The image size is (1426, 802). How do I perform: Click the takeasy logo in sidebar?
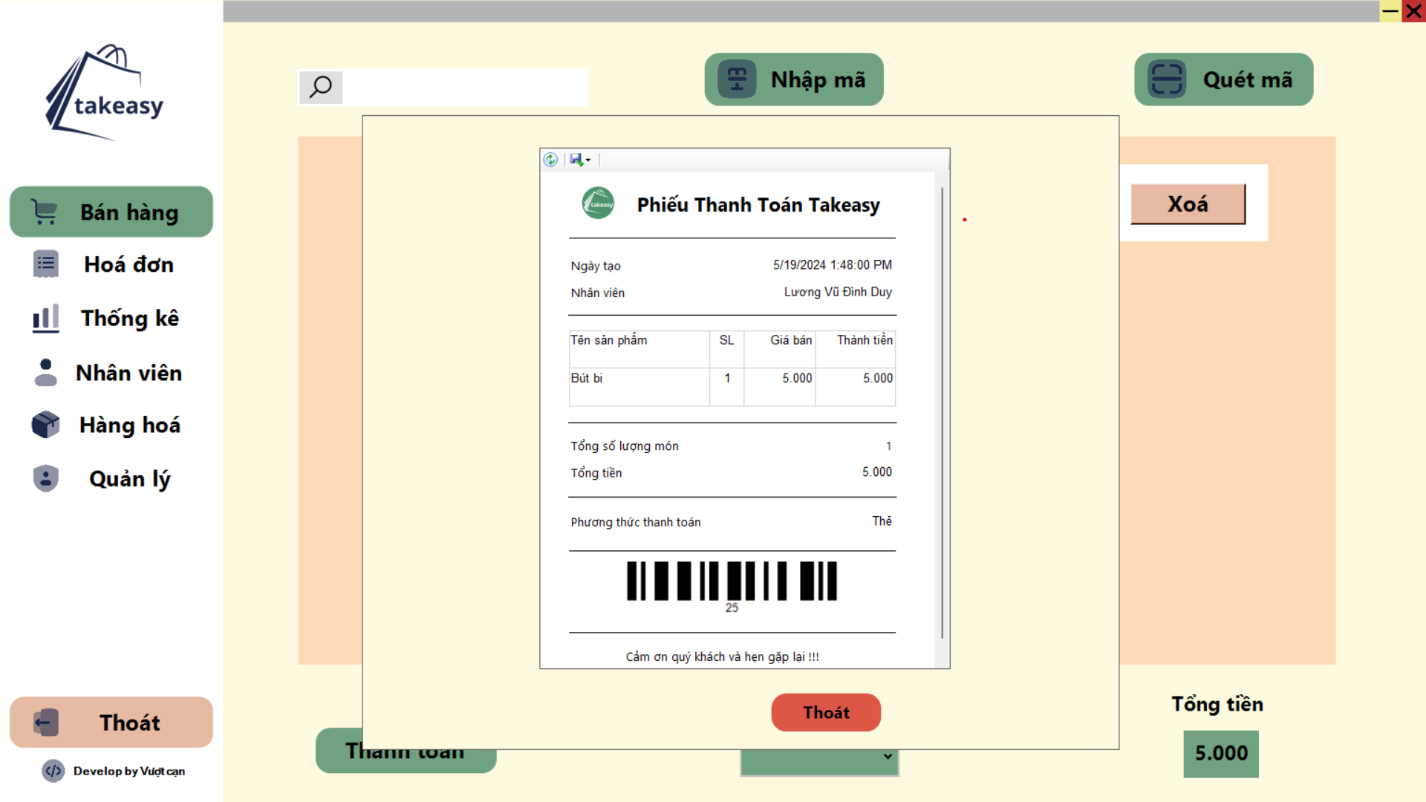(x=105, y=93)
